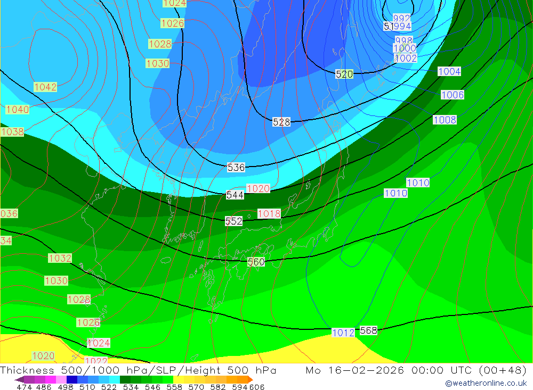Click the 544 height contour label

[235, 195]
